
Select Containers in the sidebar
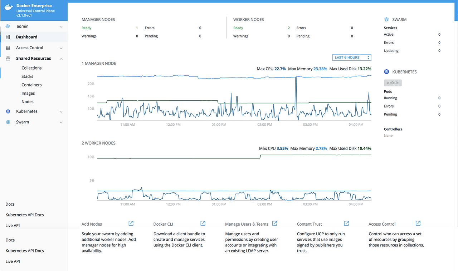point(31,85)
